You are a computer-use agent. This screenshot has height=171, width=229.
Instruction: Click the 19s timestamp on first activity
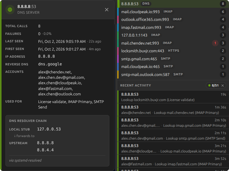click(x=223, y=94)
